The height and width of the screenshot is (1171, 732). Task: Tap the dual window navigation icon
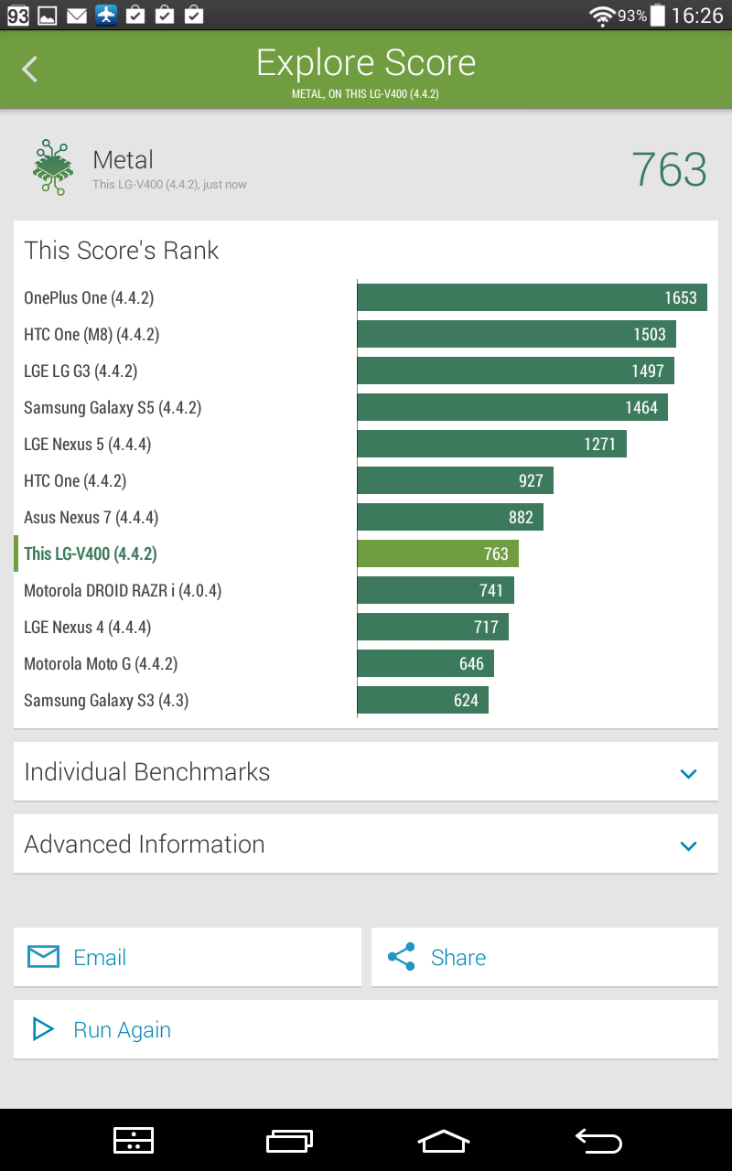134,1140
